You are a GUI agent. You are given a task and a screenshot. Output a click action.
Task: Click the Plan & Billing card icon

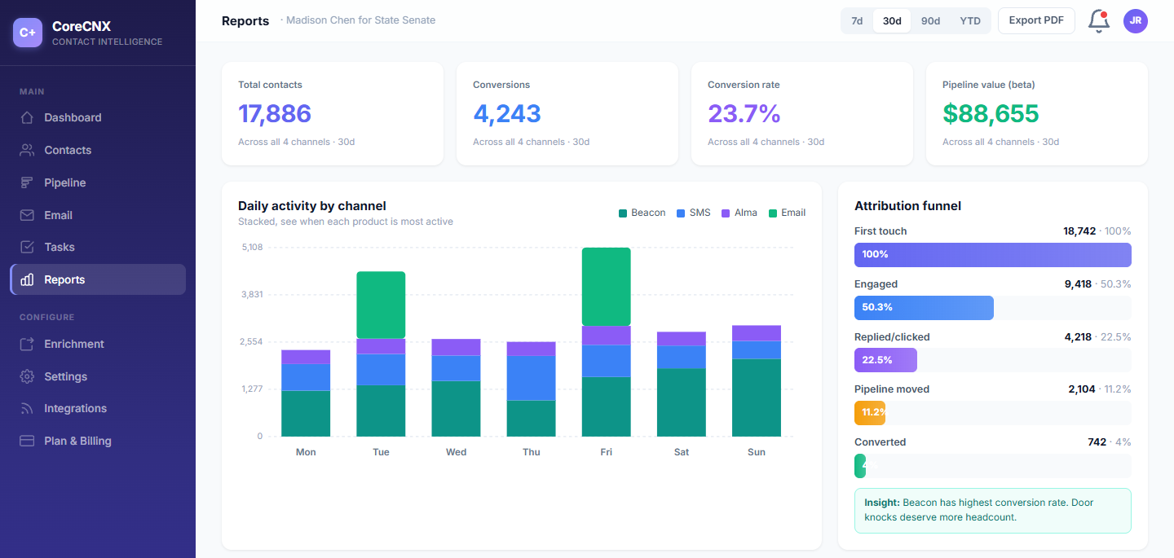point(27,441)
